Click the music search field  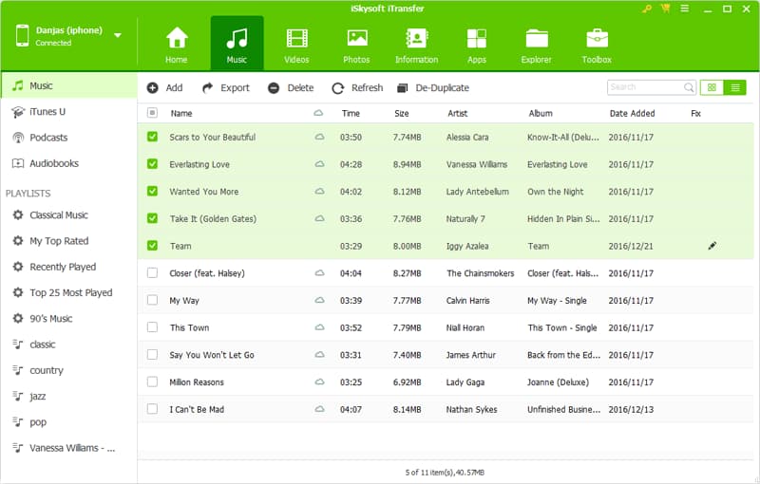pos(644,87)
